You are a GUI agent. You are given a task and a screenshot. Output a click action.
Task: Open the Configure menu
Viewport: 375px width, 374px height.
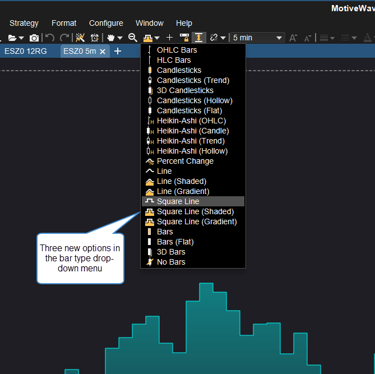click(106, 23)
